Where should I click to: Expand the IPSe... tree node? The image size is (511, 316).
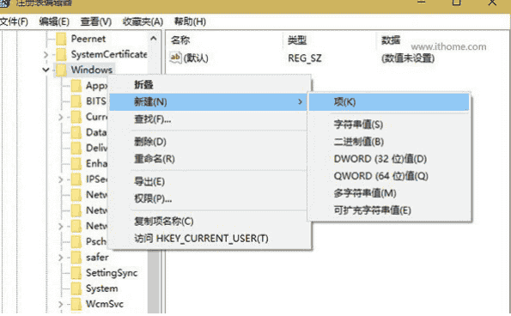(60, 179)
